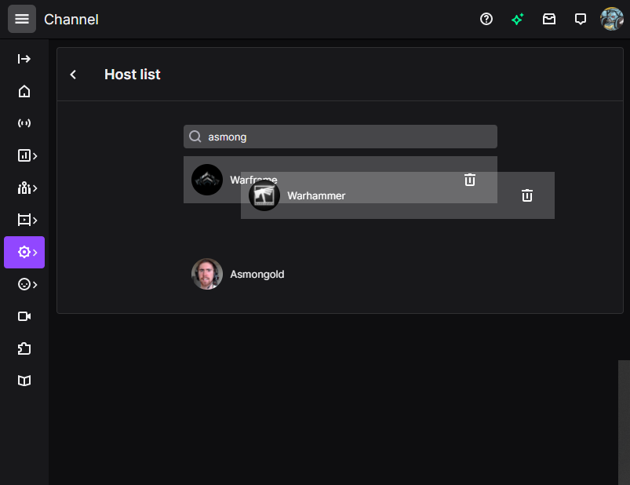The image size is (630, 485).
Task: Expand the Settings gear section
Action: (24, 253)
